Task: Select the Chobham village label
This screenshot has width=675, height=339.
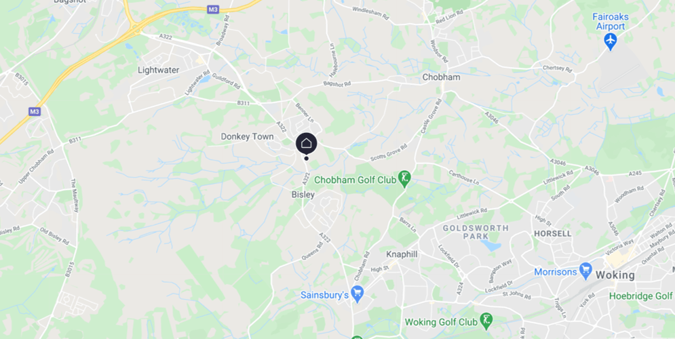Action: click(x=441, y=77)
